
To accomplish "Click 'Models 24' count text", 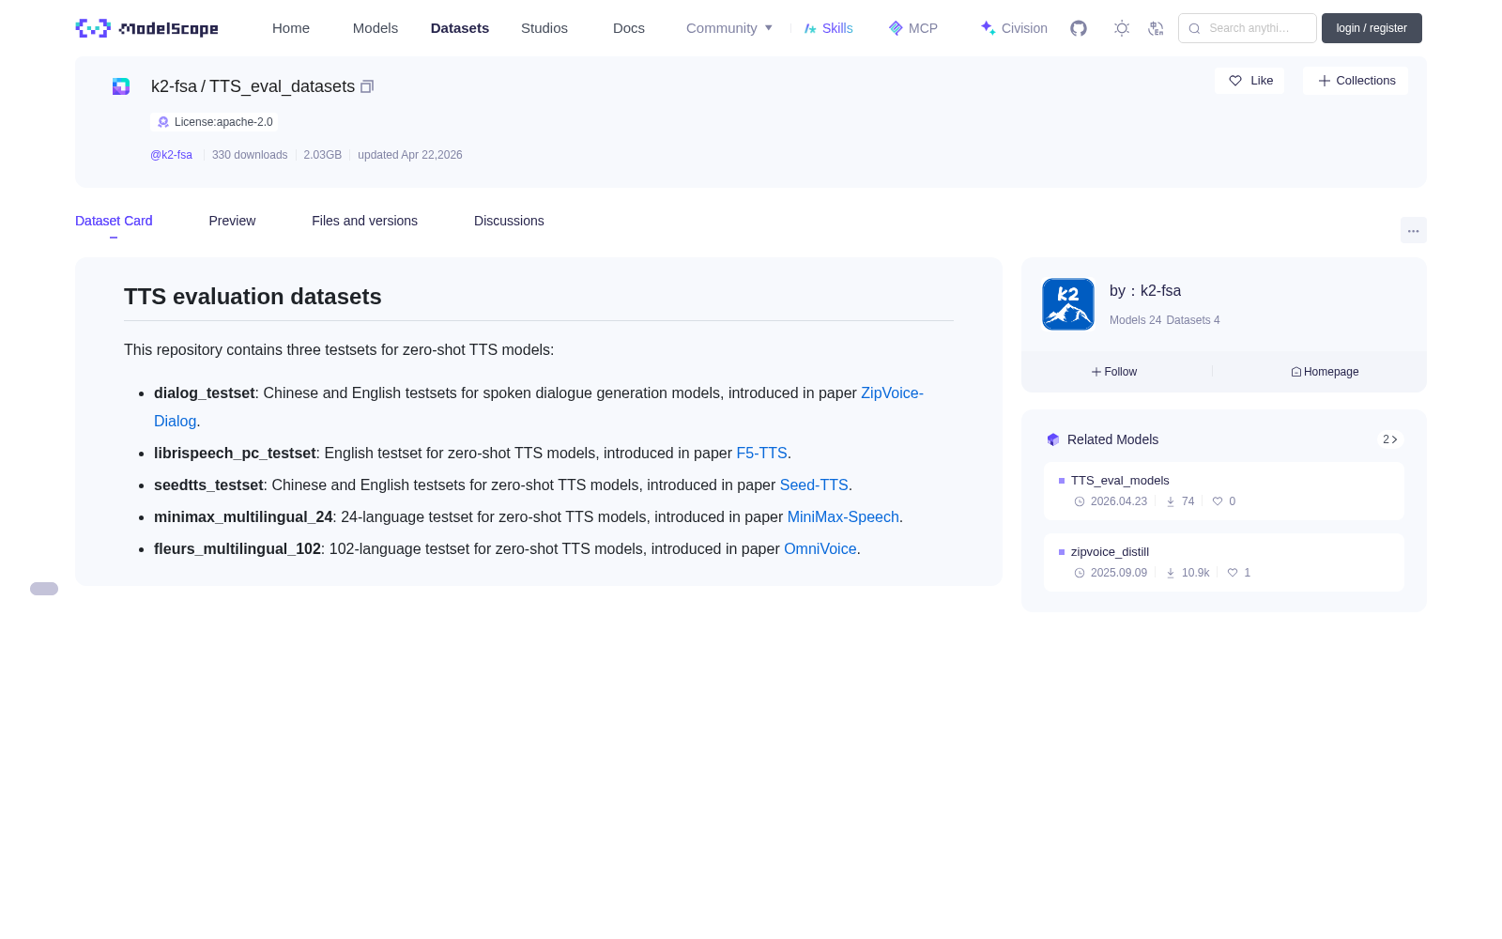I will 1135,320.
